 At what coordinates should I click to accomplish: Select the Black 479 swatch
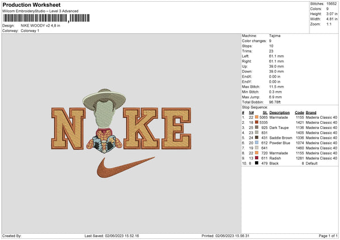point(257,163)
